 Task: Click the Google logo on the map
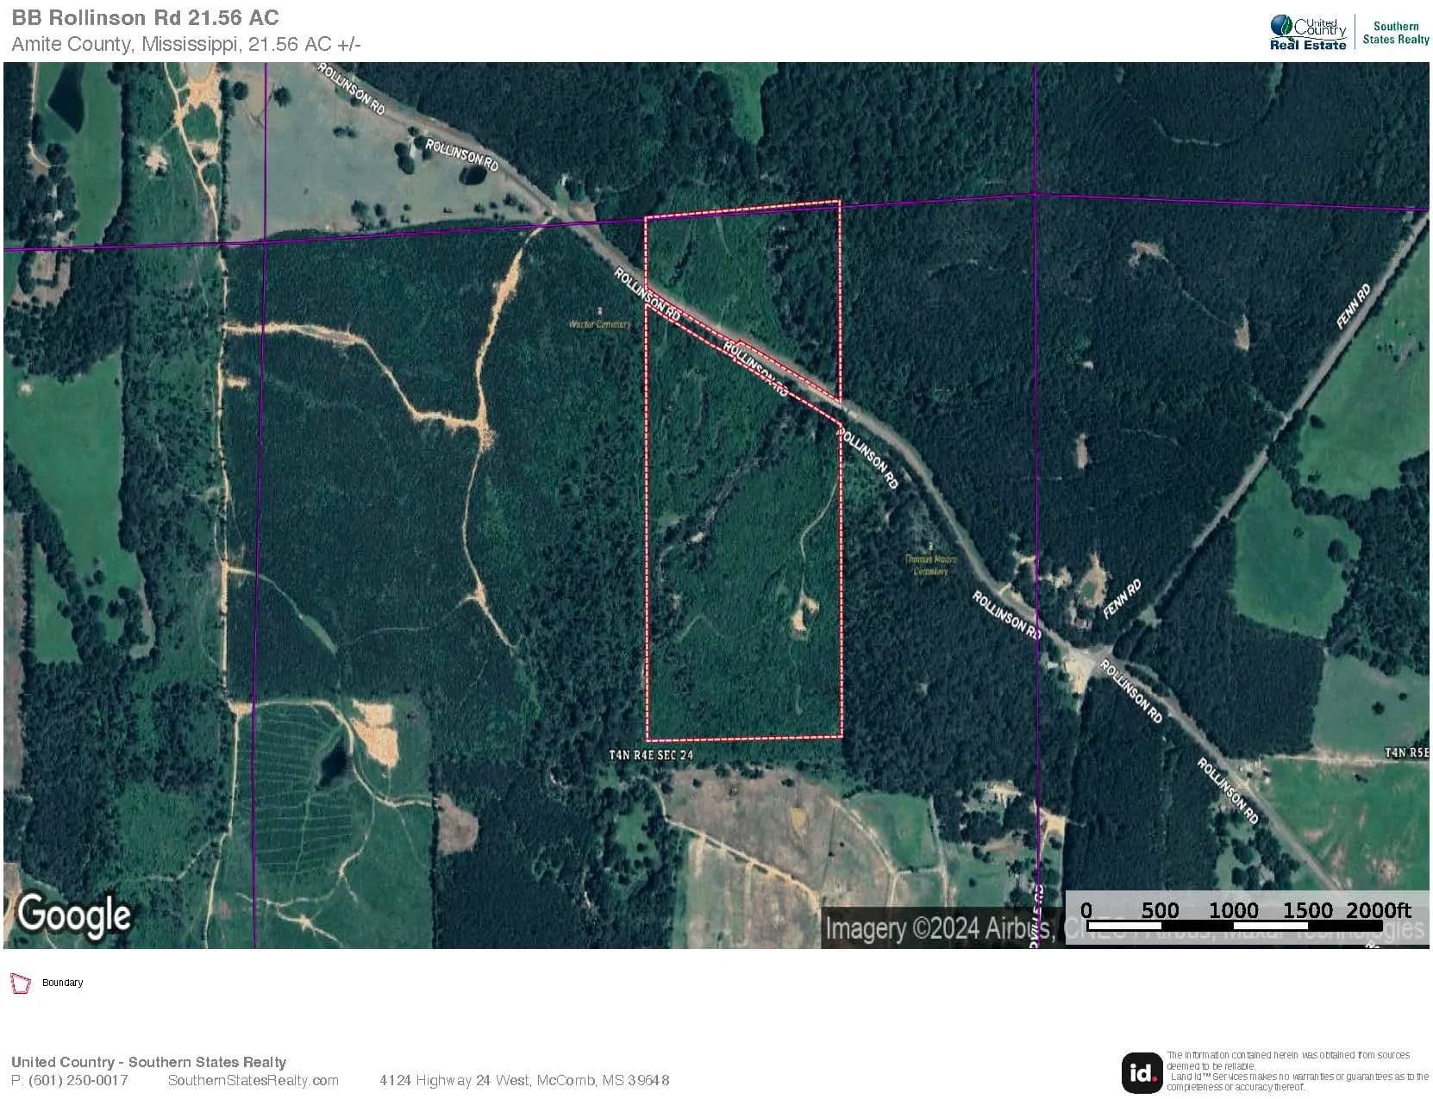(74, 915)
